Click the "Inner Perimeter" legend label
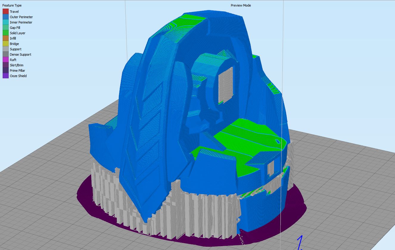The image size is (395, 250). (21, 22)
